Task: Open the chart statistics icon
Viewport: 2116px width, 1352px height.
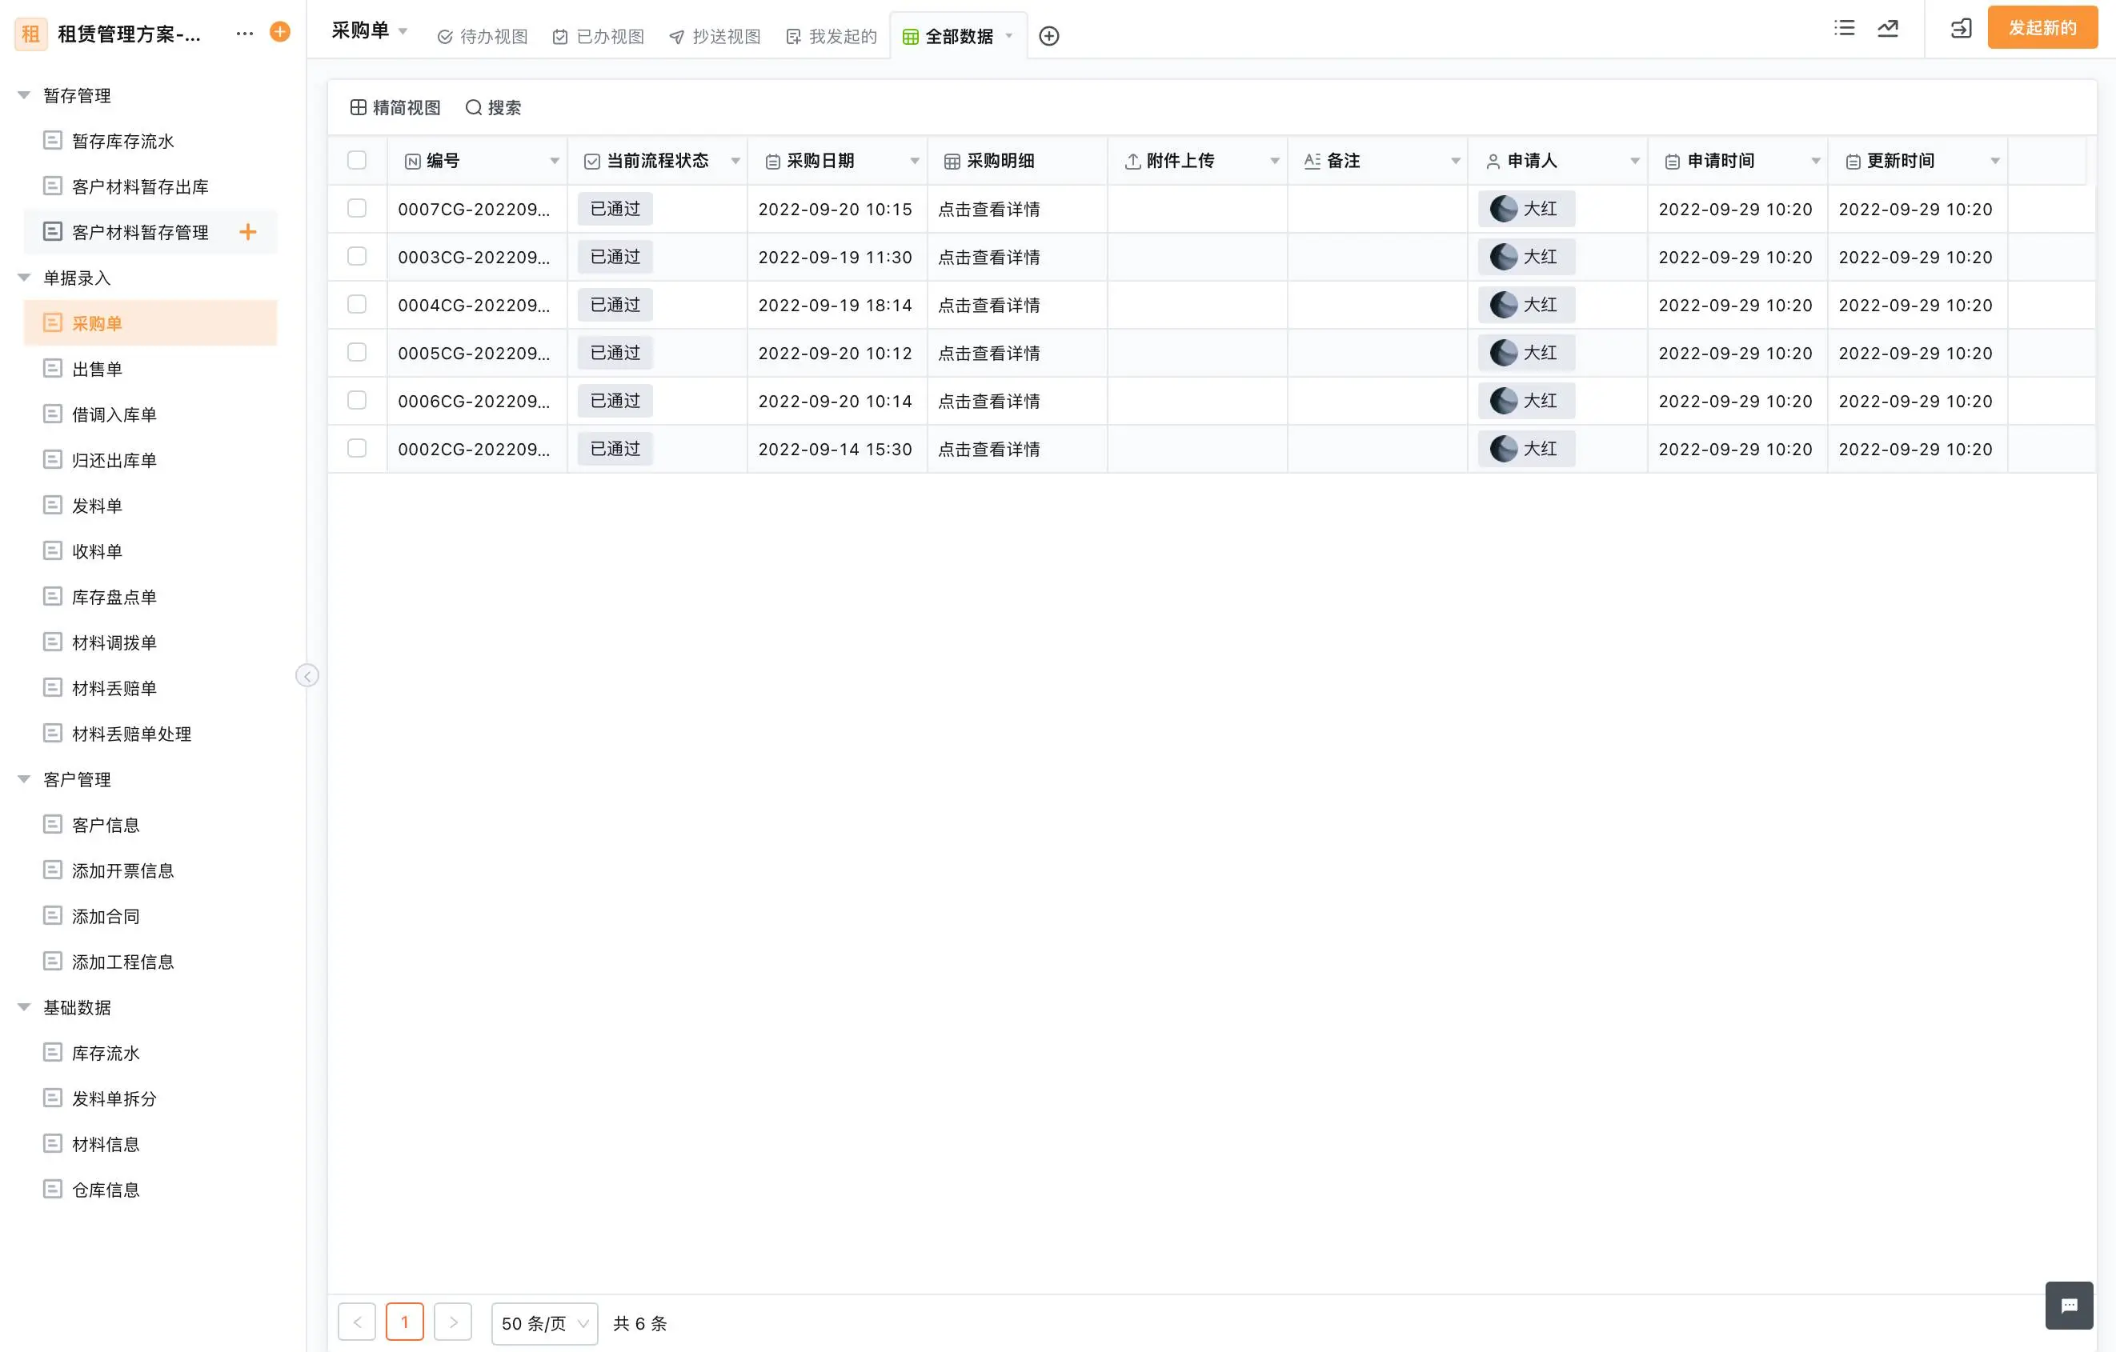Action: (x=1888, y=28)
